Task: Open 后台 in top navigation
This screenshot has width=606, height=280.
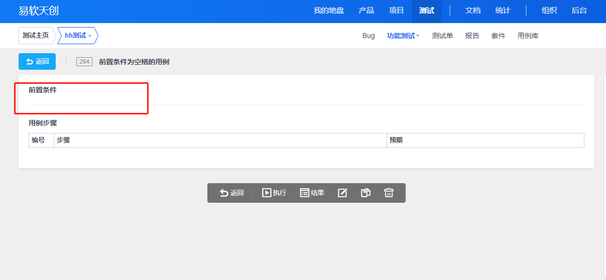Action: pos(579,11)
